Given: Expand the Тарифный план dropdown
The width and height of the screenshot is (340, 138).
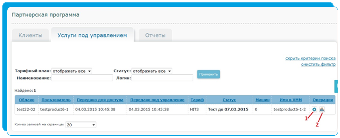Looking at the screenshot, I should pos(72,71).
